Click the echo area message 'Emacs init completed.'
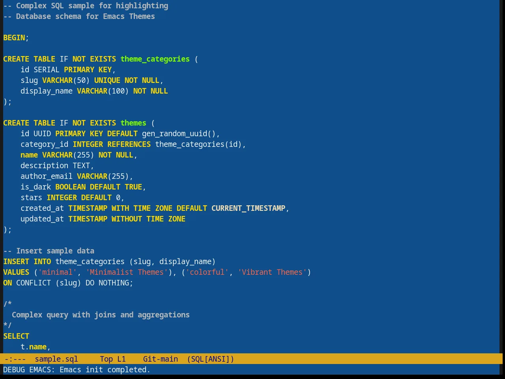This screenshot has width=505, height=379. 105,370
